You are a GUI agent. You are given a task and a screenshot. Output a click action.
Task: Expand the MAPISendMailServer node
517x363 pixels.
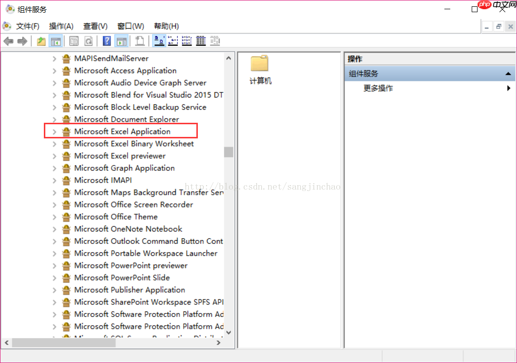(55, 58)
